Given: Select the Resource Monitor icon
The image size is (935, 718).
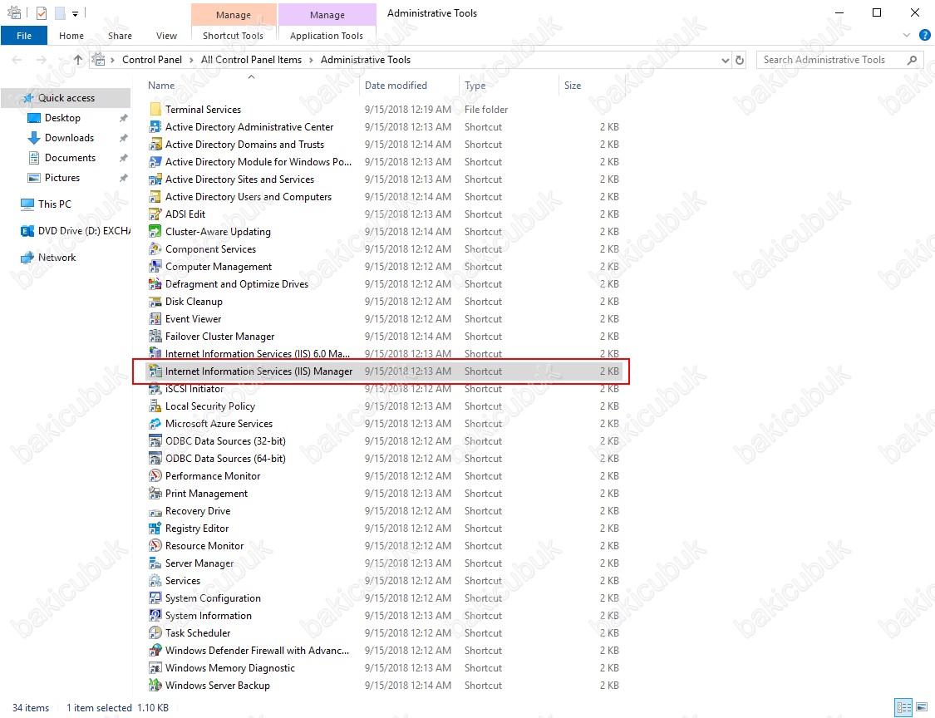Looking at the screenshot, I should coord(155,546).
